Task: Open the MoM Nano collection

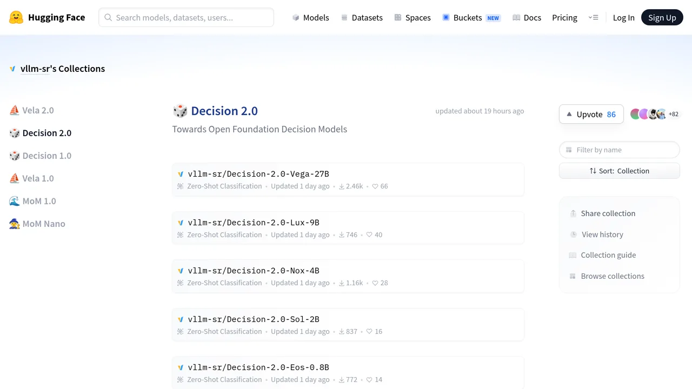Action: [37, 224]
